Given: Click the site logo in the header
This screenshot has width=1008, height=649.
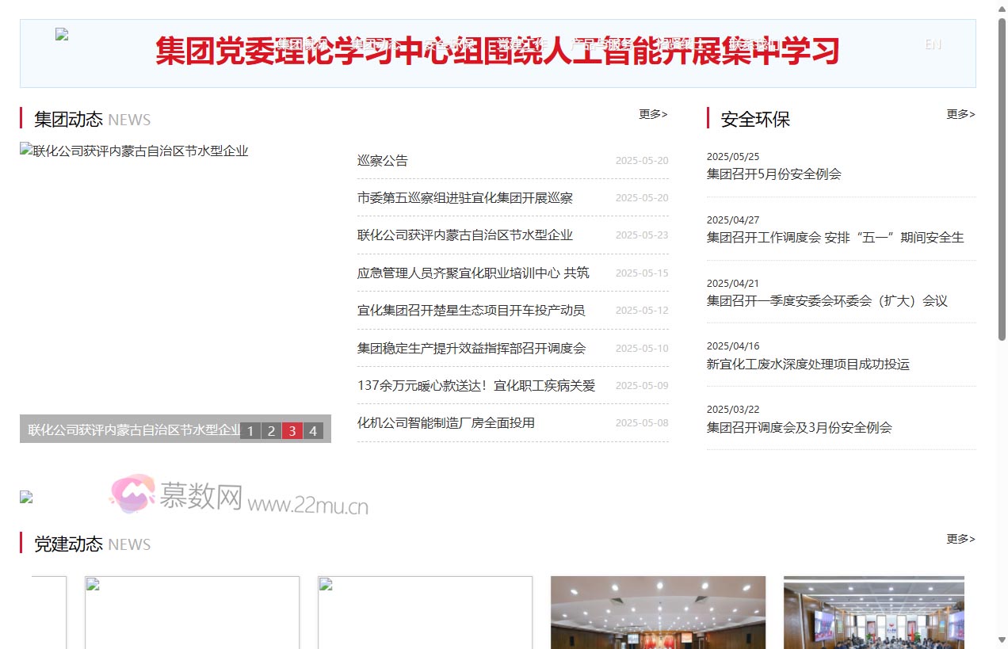Looking at the screenshot, I should (x=61, y=35).
